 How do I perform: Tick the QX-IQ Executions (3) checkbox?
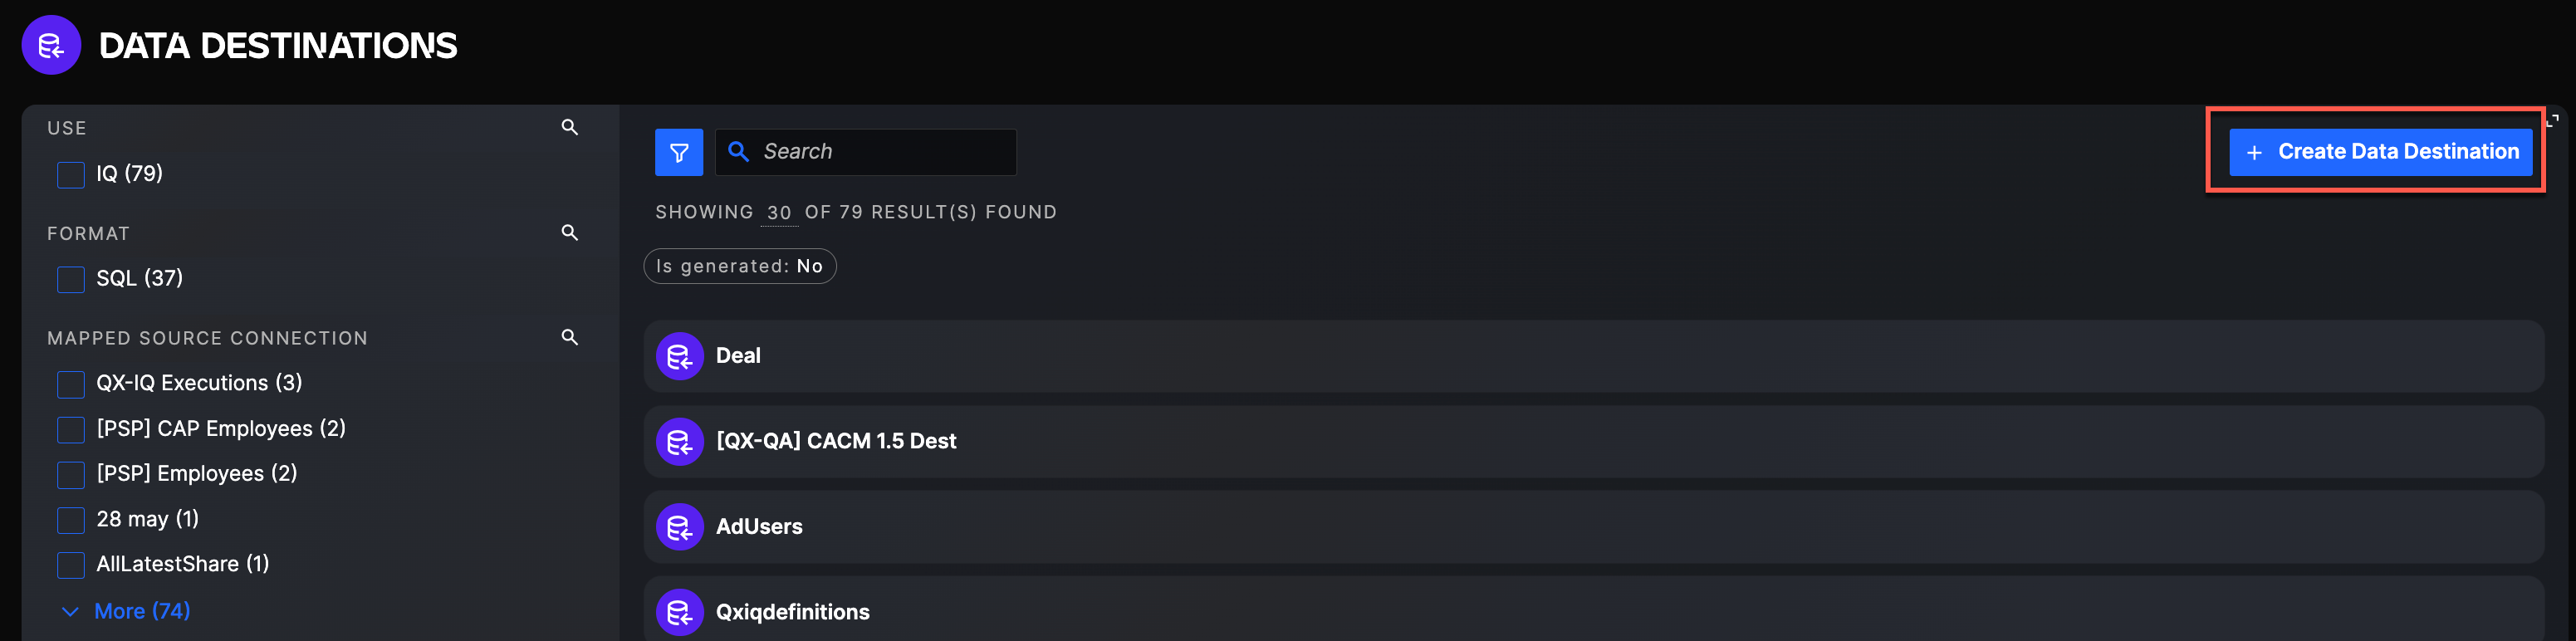coord(71,384)
